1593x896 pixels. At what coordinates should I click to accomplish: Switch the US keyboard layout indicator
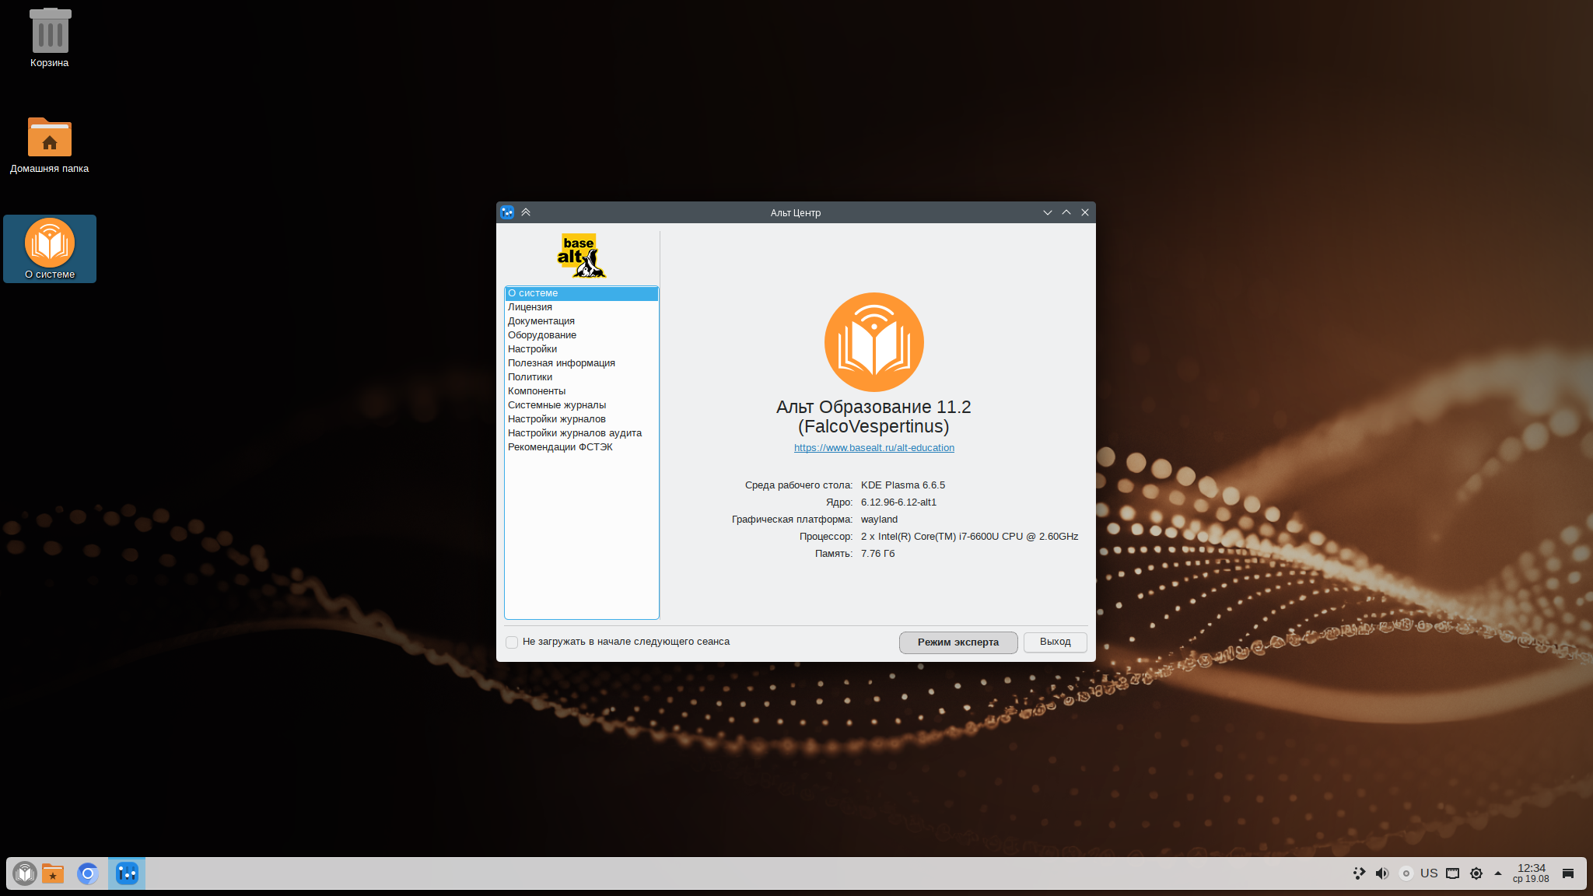click(x=1429, y=873)
